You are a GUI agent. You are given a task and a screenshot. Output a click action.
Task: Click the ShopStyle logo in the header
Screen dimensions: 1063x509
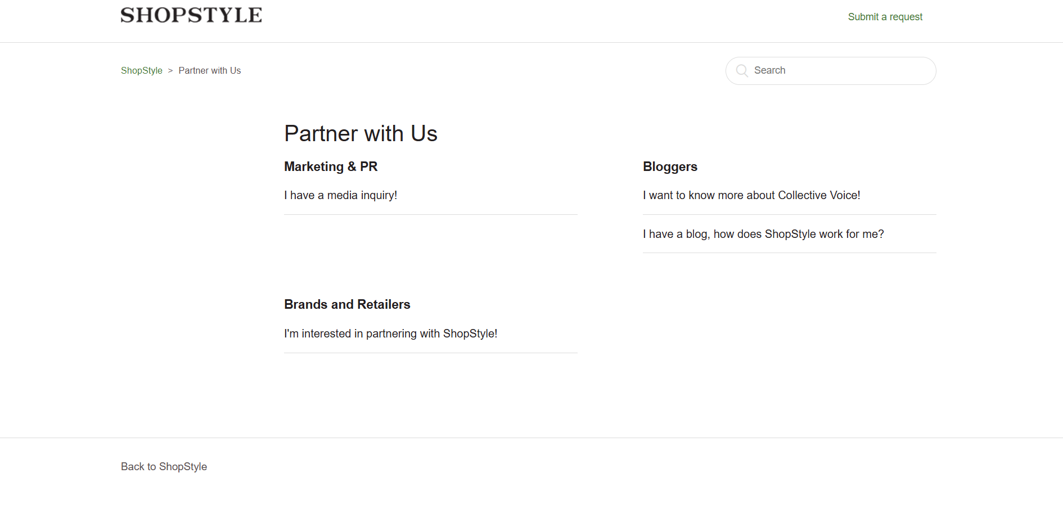click(x=191, y=15)
